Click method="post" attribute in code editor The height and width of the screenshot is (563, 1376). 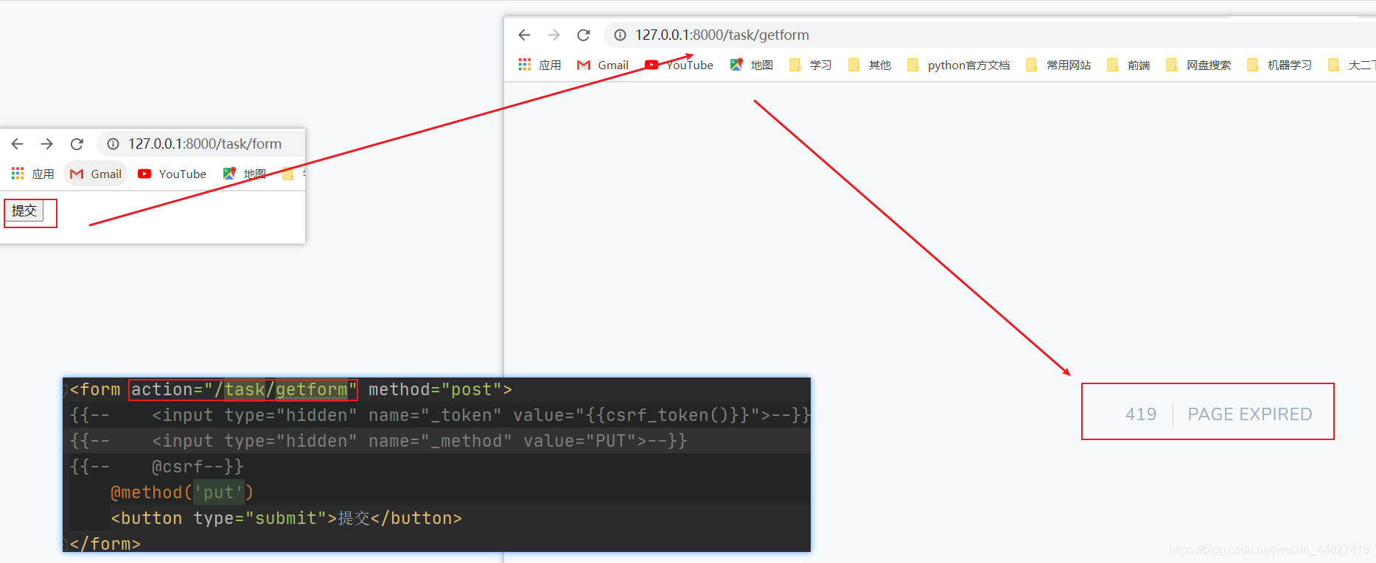click(x=435, y=389)
